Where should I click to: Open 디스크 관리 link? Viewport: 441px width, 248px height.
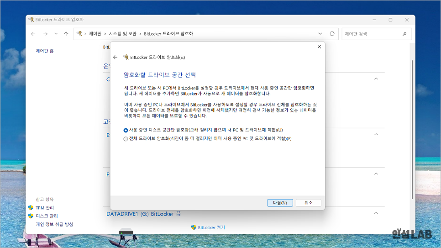tap(47, 216)
